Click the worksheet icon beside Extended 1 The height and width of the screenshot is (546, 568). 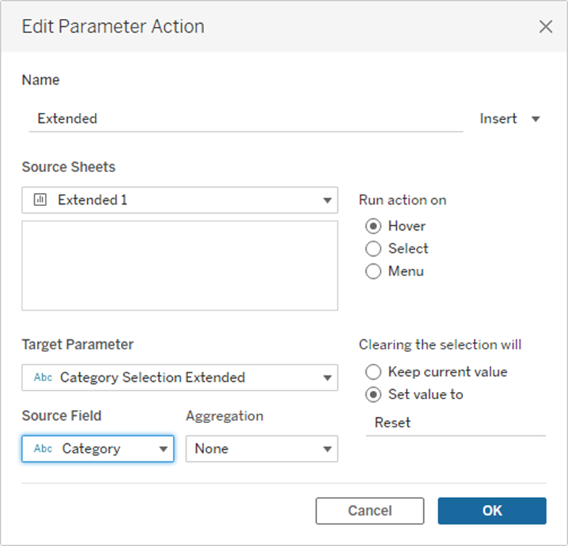41,200
